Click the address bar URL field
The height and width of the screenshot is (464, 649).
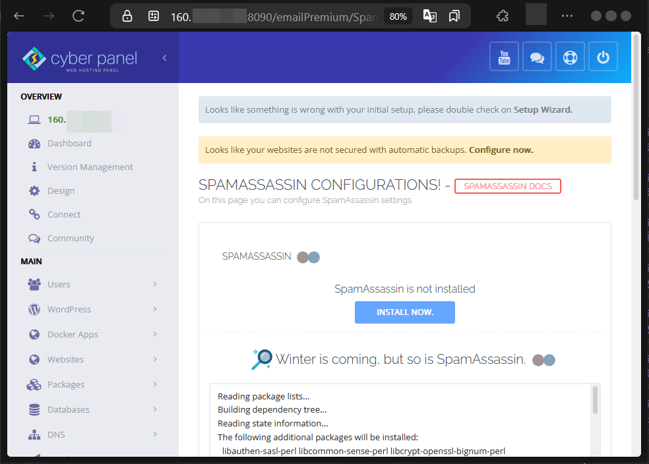[x=274, y=16]
